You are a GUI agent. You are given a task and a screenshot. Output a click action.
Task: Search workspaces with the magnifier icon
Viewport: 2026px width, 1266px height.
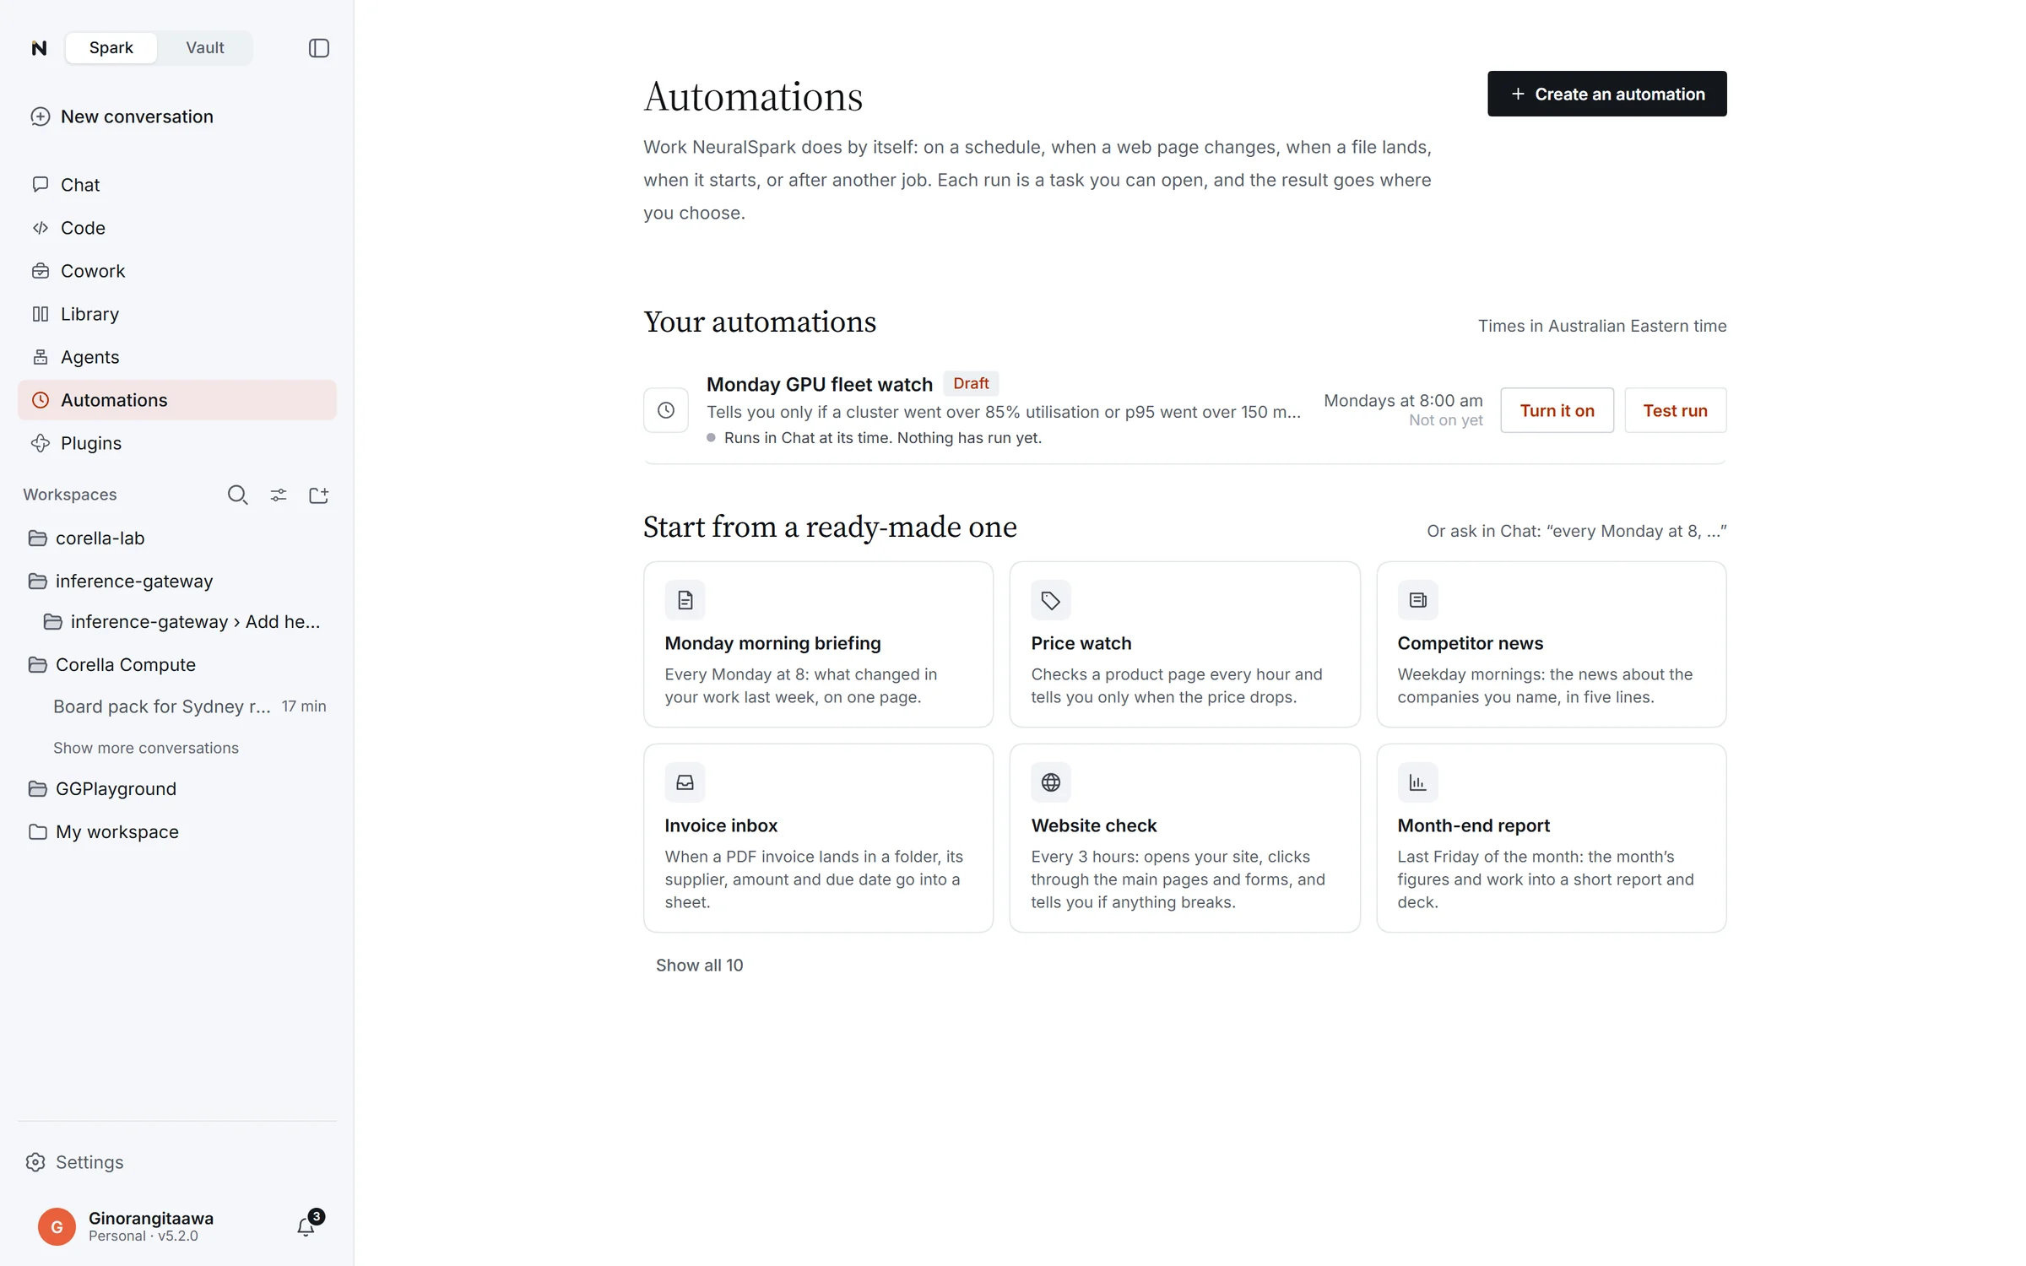237,495
